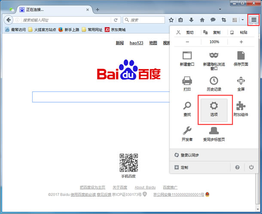Click the power exit icon
The width and height of the screenshot is (262, 214).
(251, 167)
